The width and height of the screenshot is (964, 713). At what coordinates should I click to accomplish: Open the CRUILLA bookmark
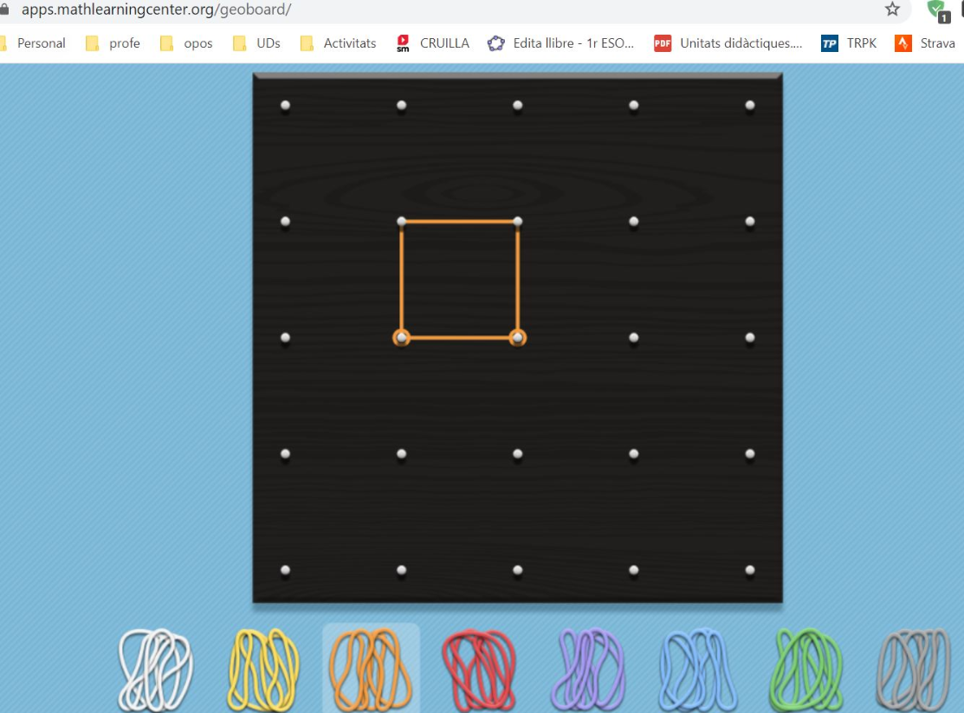433,43
